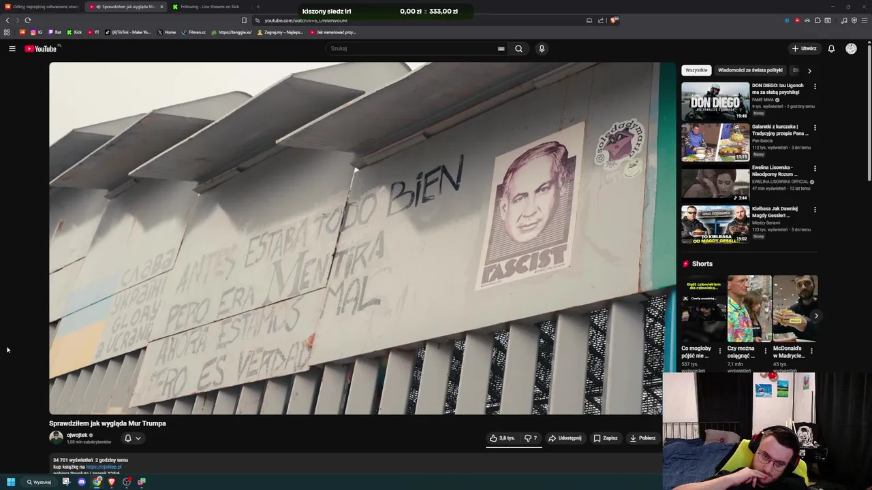Screen dimensions: 872x490
Task: Click the search magnifier button
Action: point(518,48)
